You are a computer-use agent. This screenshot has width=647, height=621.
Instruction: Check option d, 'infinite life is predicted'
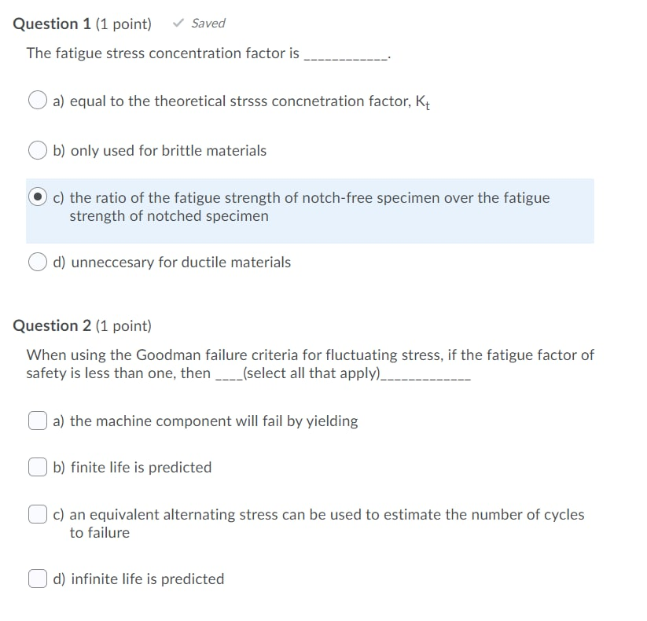(x=37, y=579)
